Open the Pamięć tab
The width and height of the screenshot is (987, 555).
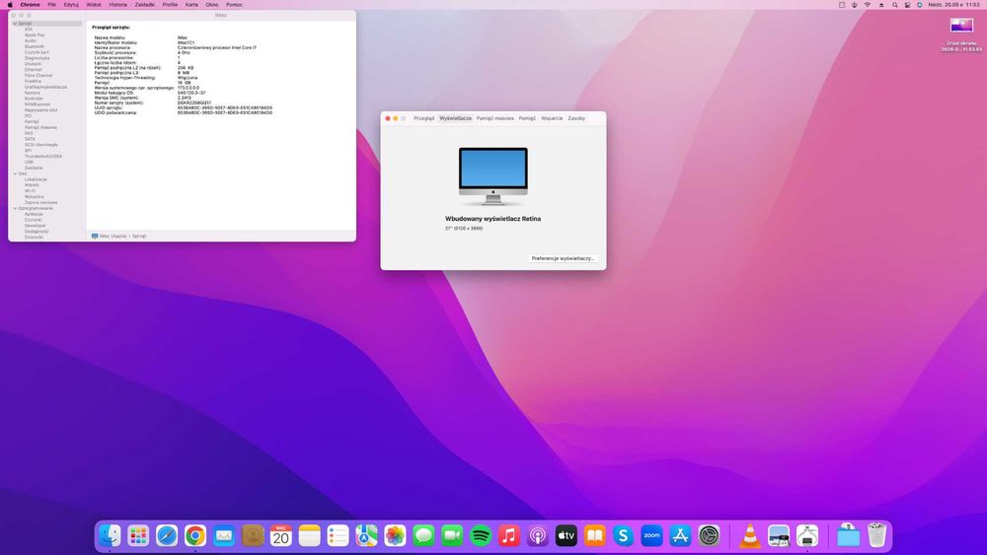527,118
